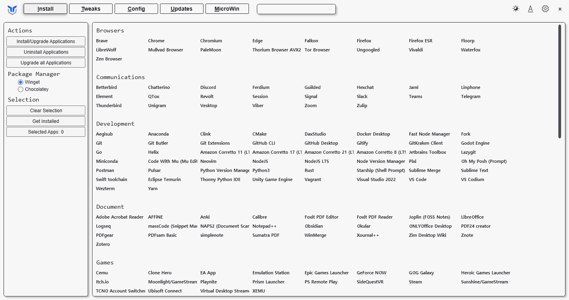Click the search magnifier icon
Viewport: 569px width, 300px height.
click(331, 9)
